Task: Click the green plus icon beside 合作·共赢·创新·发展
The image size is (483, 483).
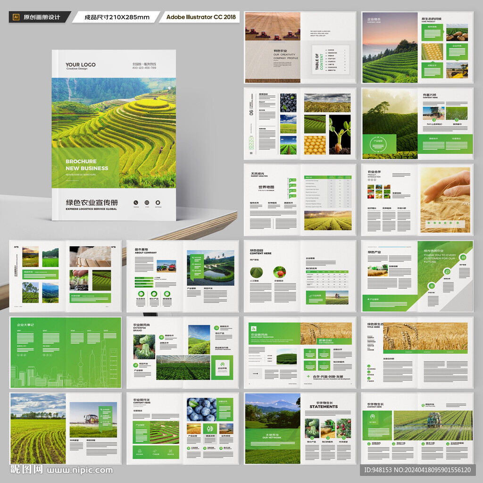Action: click(308, 376)
